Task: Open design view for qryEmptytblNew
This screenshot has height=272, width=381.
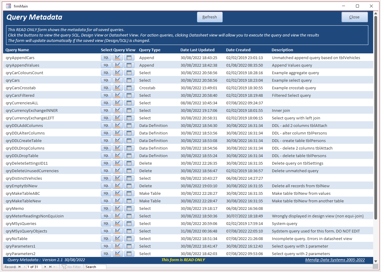Action: coord(118,186)
